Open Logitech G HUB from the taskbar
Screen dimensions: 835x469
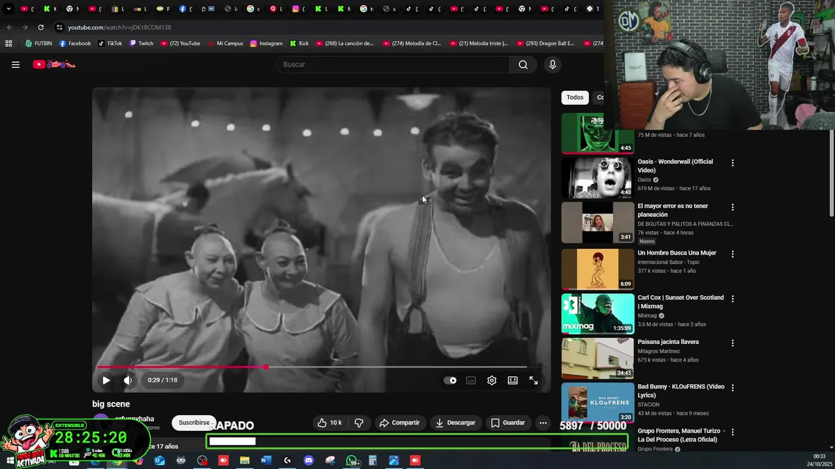pos(287,461)
